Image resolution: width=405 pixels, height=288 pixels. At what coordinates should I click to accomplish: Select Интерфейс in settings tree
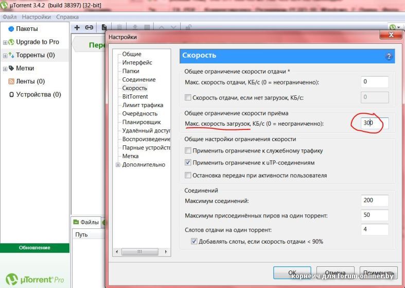(137, 62)
